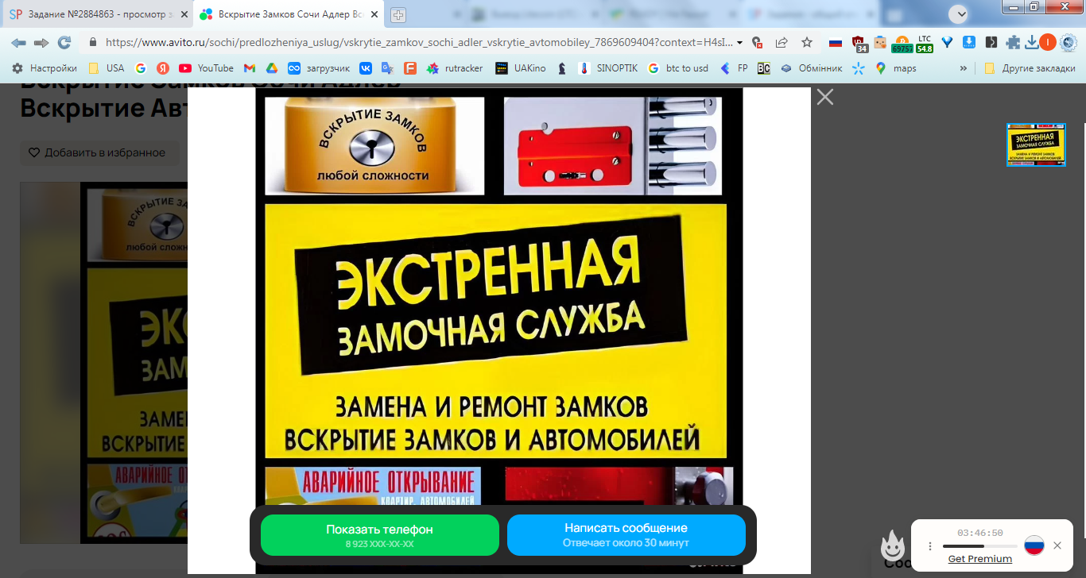Click the share page icon
Image resolution: width=1086 pixels, height=578 pixels.
pyautogui.click(x=782, y=42)
